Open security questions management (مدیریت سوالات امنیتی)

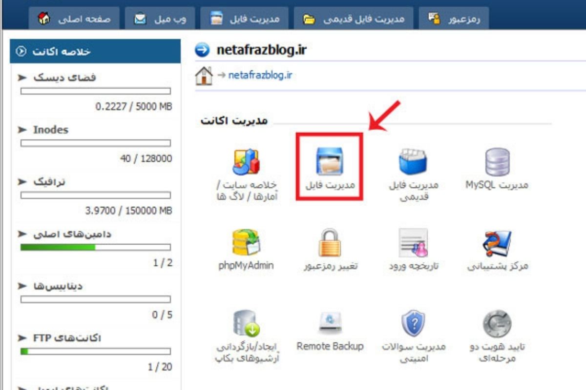click(x=413, y=324)
